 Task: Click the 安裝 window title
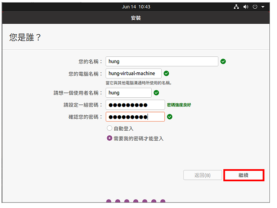pos(136,18)
